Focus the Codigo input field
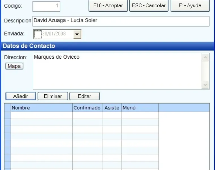Image resolution: width=215 pixels, height=170 pixels. (46, 6)
